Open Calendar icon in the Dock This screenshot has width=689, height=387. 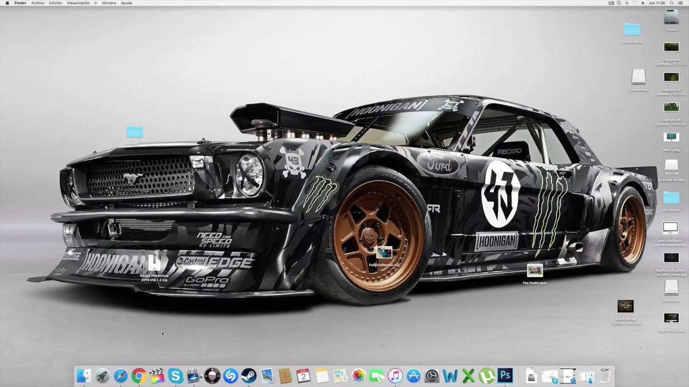(304, 376)
